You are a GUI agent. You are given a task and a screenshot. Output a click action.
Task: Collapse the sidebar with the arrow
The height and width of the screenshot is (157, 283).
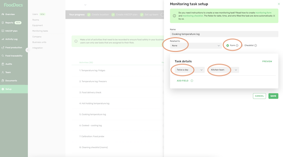tap(27, 50)
